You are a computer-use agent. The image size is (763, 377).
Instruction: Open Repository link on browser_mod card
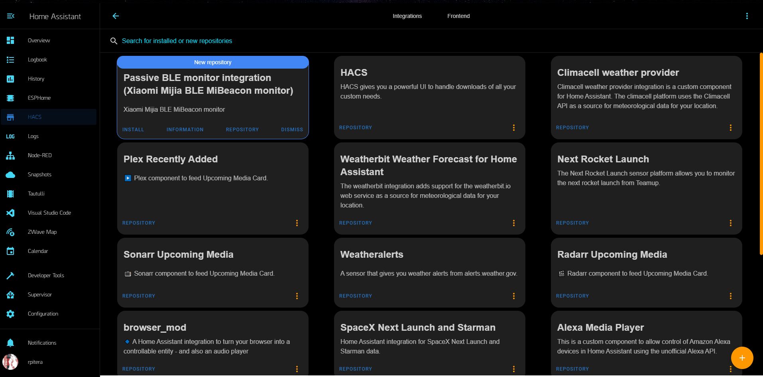139,369
